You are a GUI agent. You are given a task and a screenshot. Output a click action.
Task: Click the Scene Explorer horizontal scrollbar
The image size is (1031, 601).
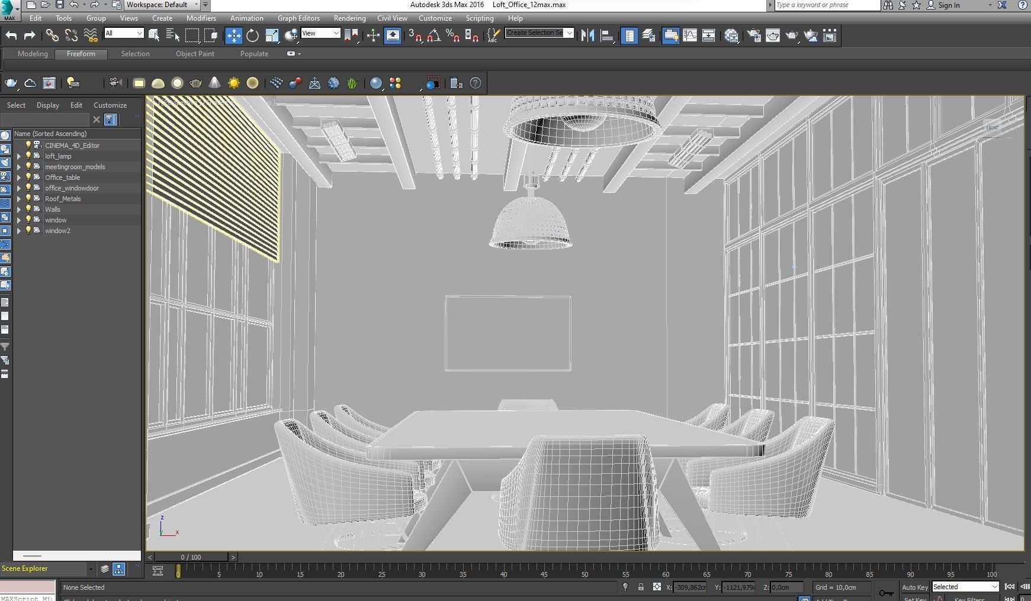[77, 556]
